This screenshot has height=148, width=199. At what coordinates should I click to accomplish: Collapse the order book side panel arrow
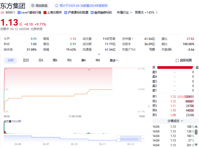pos(149,106)
